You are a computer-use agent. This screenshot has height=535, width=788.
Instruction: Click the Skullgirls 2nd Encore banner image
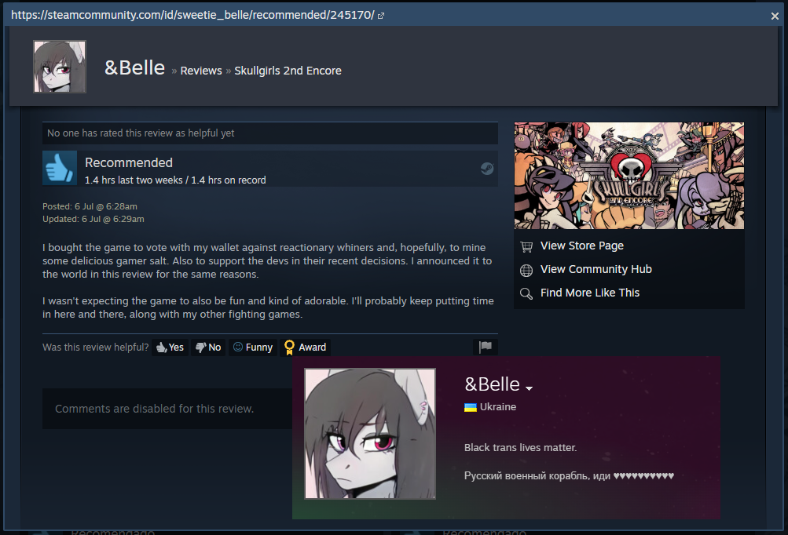point(629,176)
